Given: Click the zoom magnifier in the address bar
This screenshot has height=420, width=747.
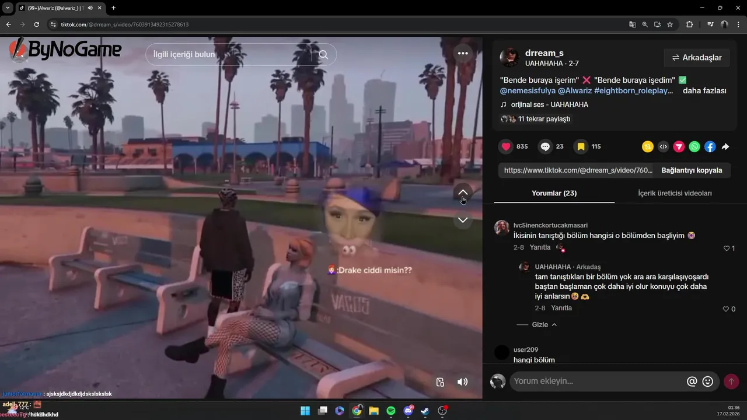Looking at the screenshot, I should point(645,24).
